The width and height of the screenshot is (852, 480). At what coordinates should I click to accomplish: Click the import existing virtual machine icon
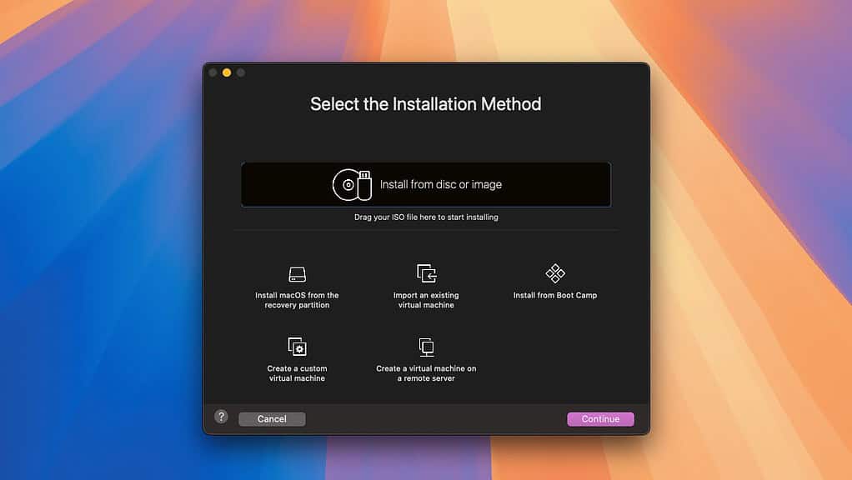426,273
